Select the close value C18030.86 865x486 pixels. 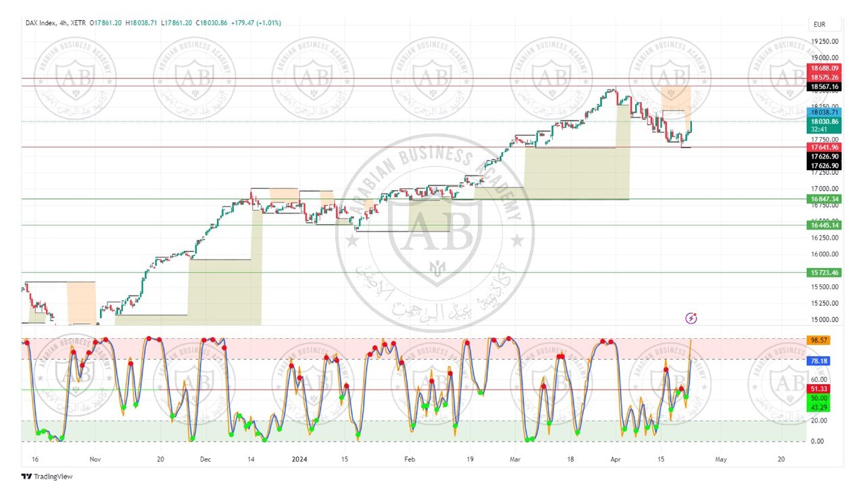pos(212,23)
